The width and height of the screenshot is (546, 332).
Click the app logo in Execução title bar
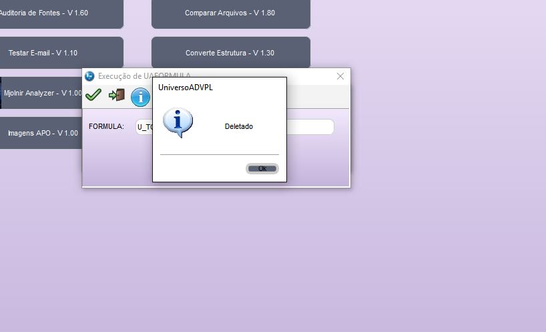pyautogui.click(x=89, y=76)
